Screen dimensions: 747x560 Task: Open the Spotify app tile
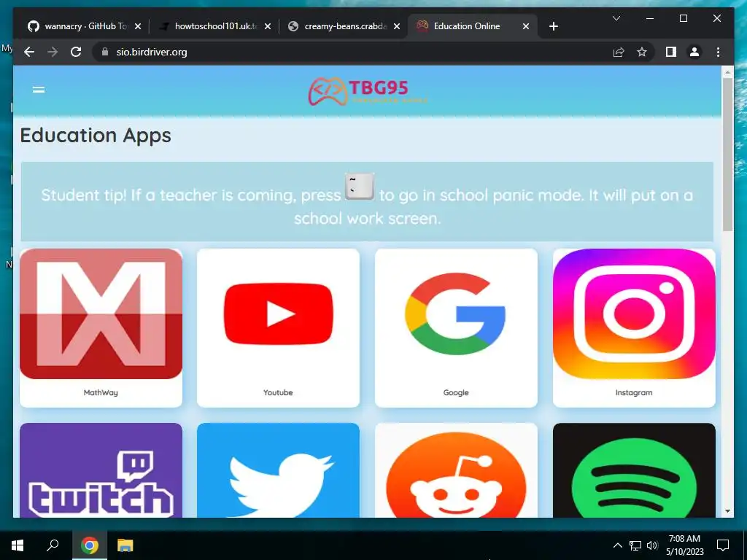634,470
